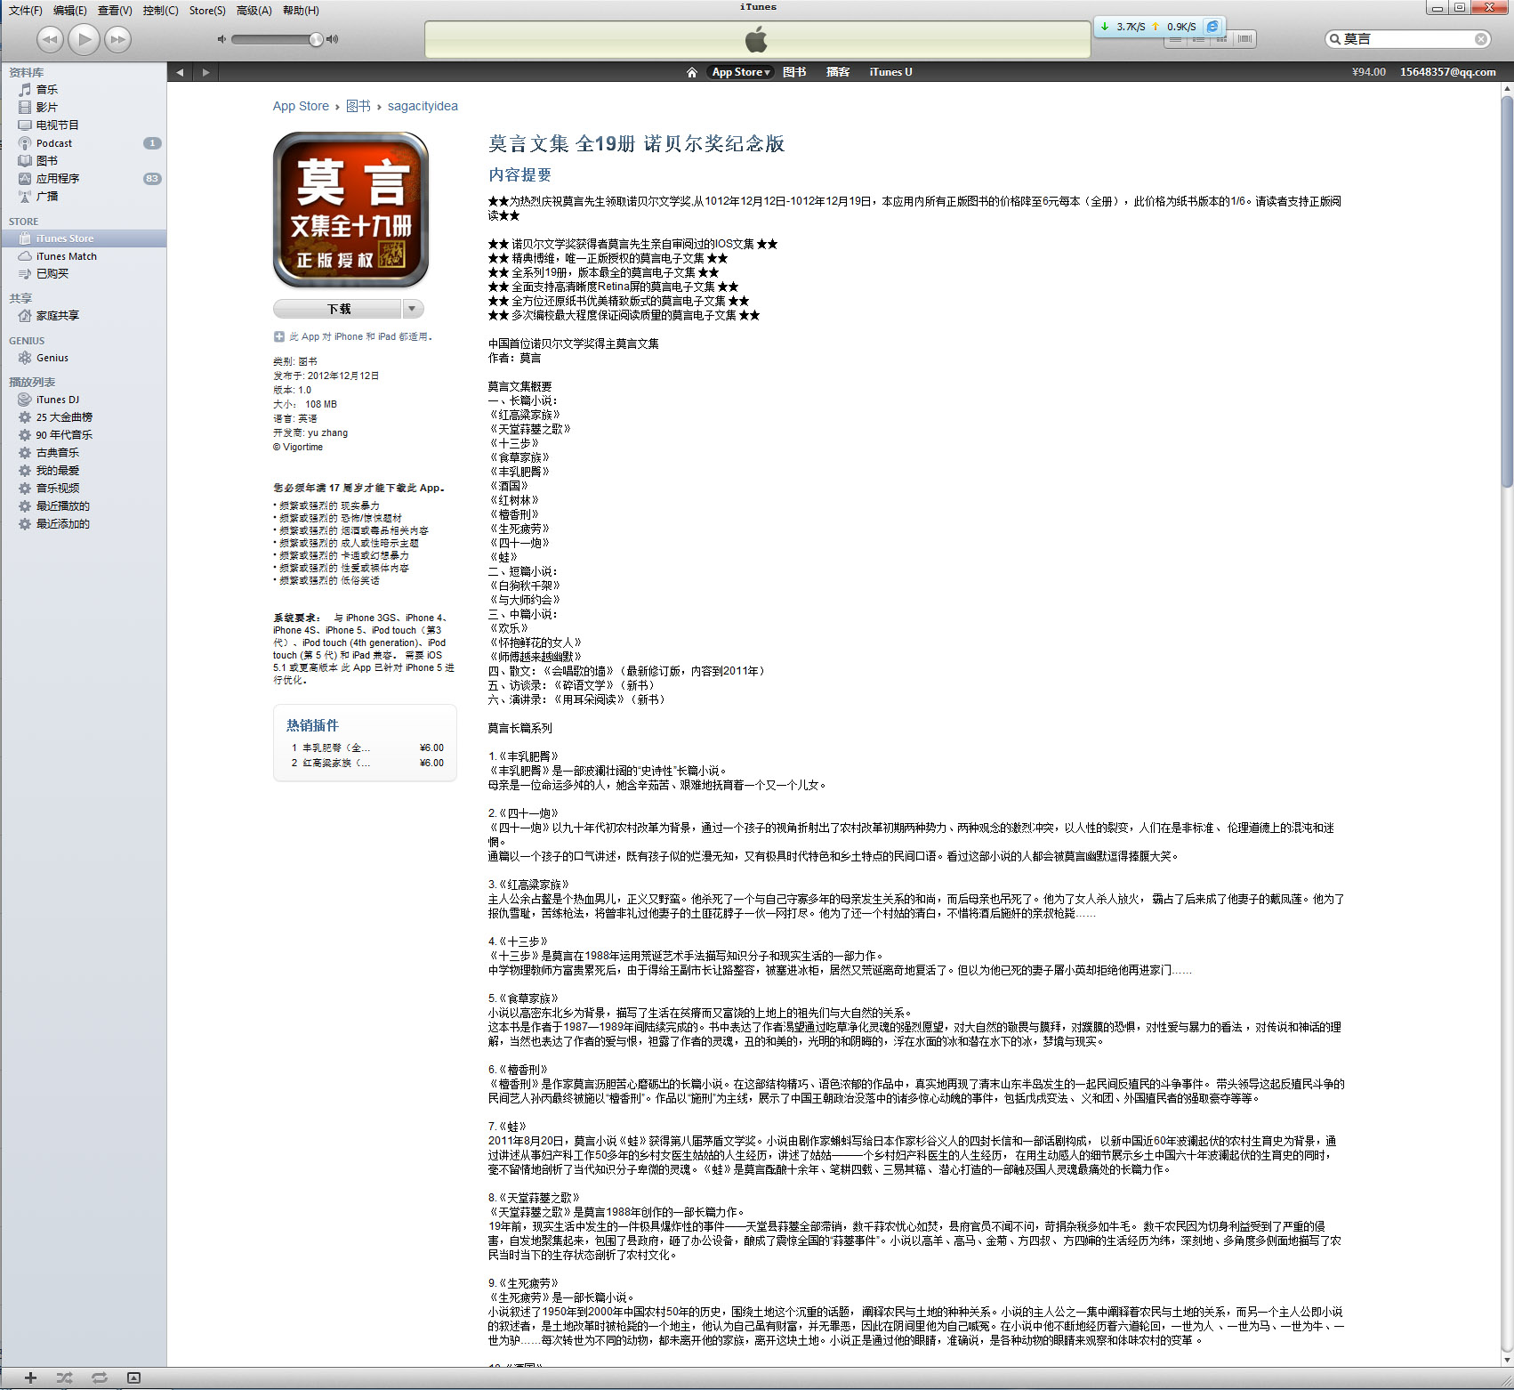Open the 高级(A) menu

coord(254,11)
